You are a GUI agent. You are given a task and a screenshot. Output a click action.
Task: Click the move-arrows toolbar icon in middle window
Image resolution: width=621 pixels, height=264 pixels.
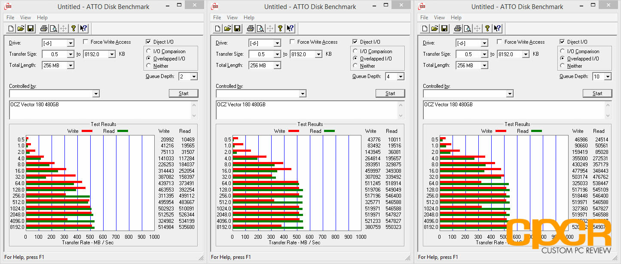[x=270, y=29]
